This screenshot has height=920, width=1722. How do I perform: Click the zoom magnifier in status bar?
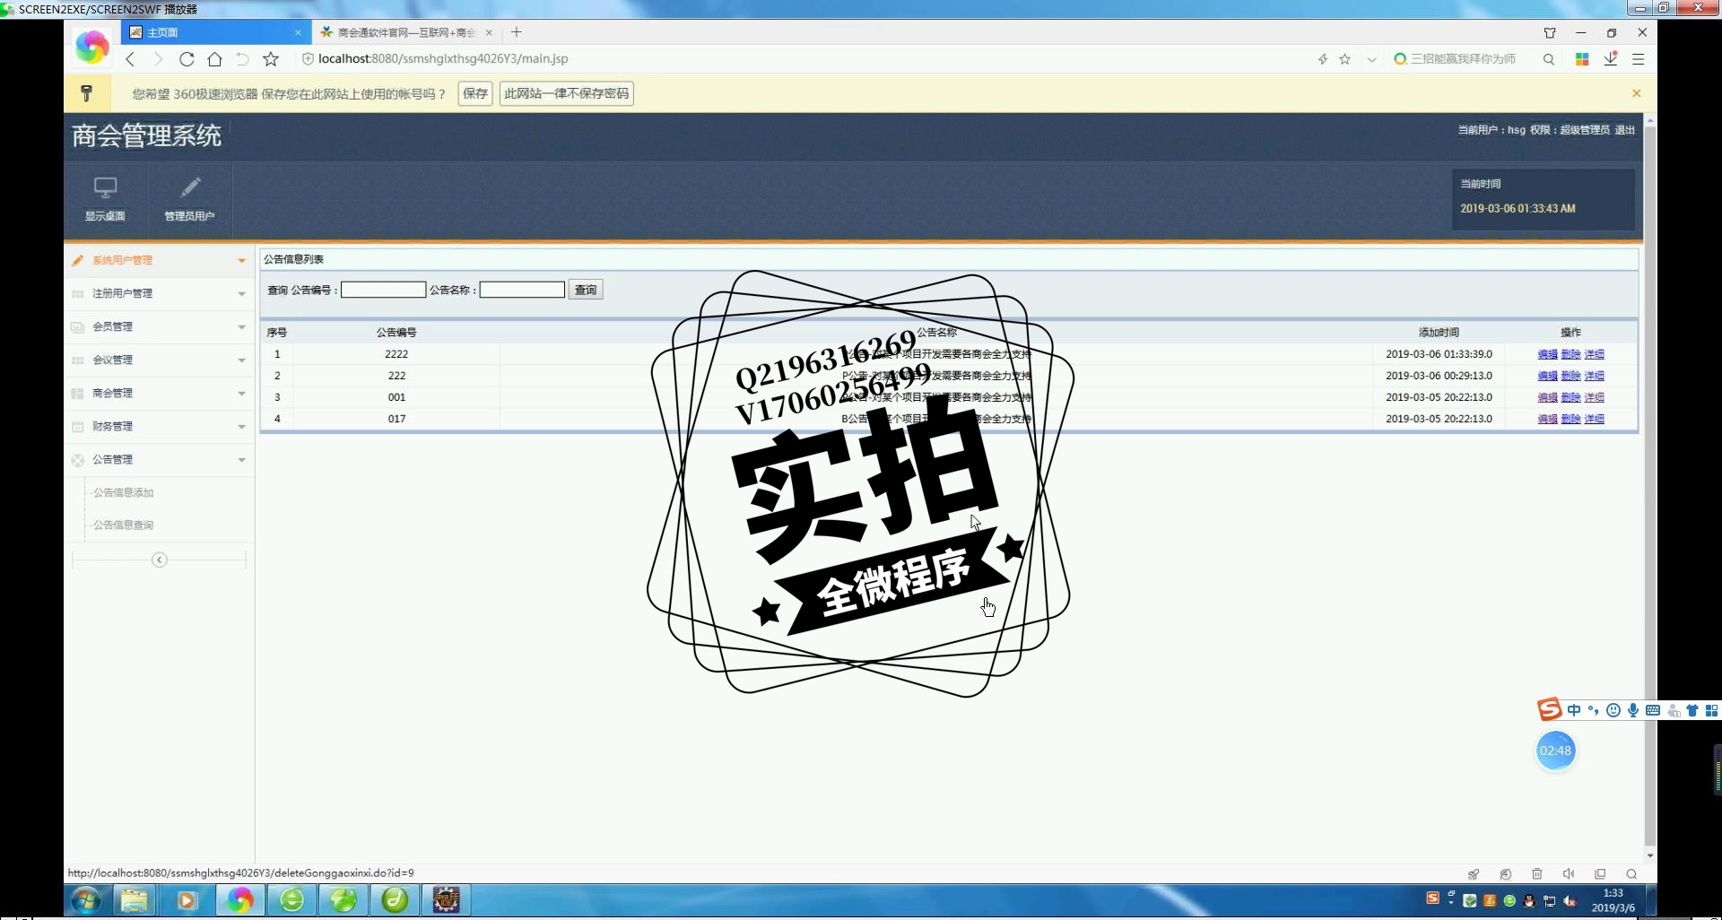(x=1631, y=874)
